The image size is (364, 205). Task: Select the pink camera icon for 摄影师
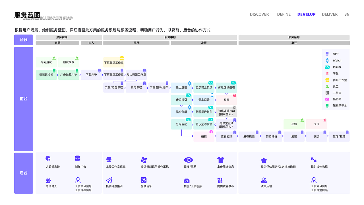[327, 99]
